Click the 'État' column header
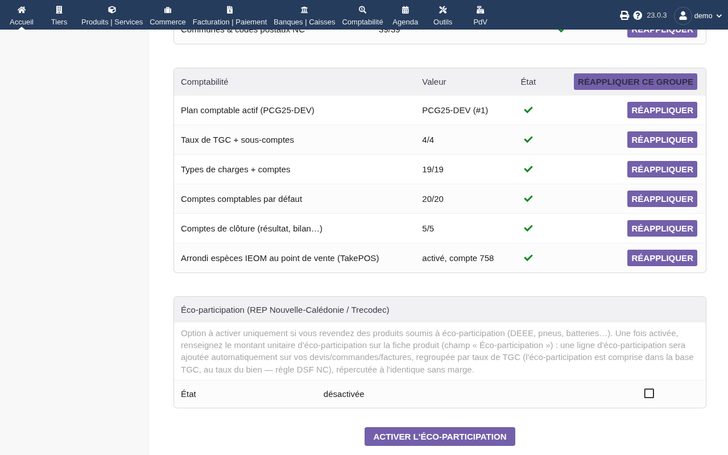 (x=528, y=81)
